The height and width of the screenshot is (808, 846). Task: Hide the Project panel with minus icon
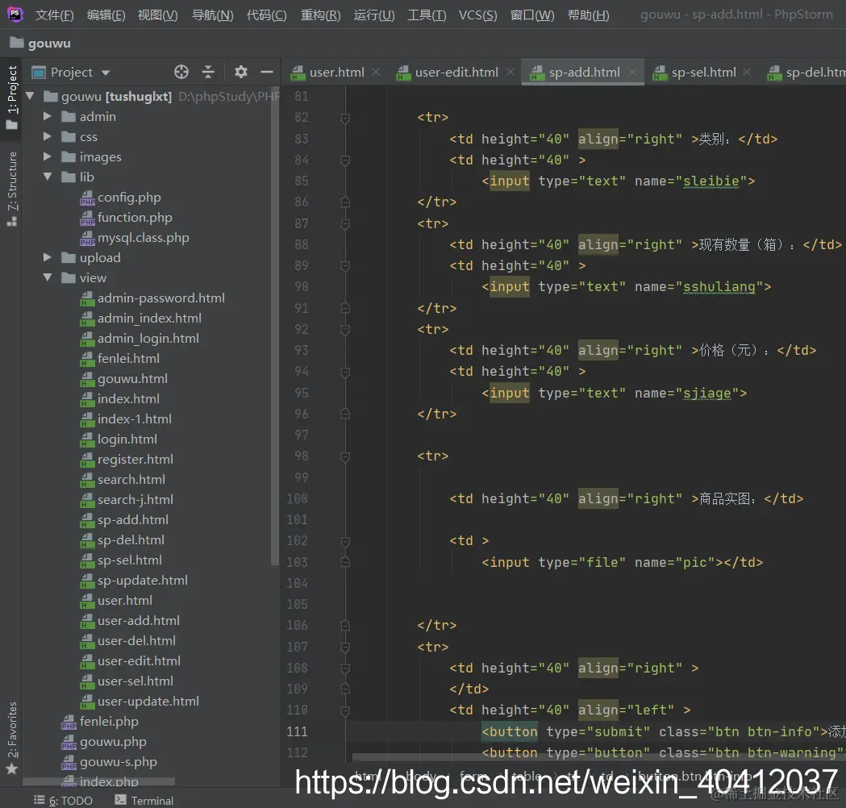(266, 72)
